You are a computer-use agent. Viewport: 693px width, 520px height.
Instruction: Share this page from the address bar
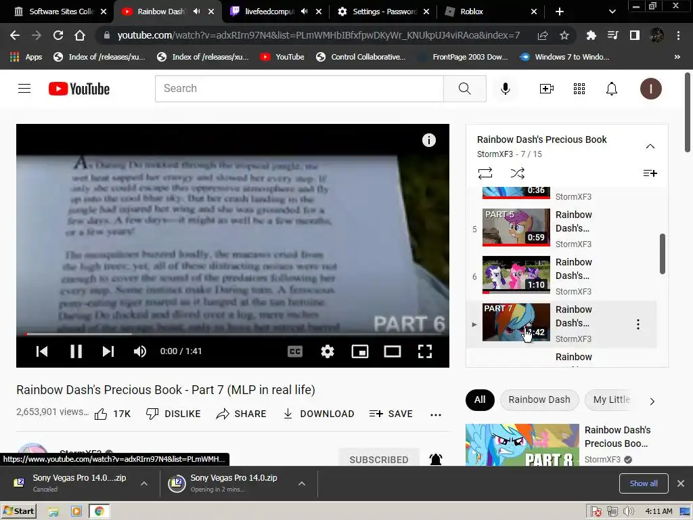(542, 35)
